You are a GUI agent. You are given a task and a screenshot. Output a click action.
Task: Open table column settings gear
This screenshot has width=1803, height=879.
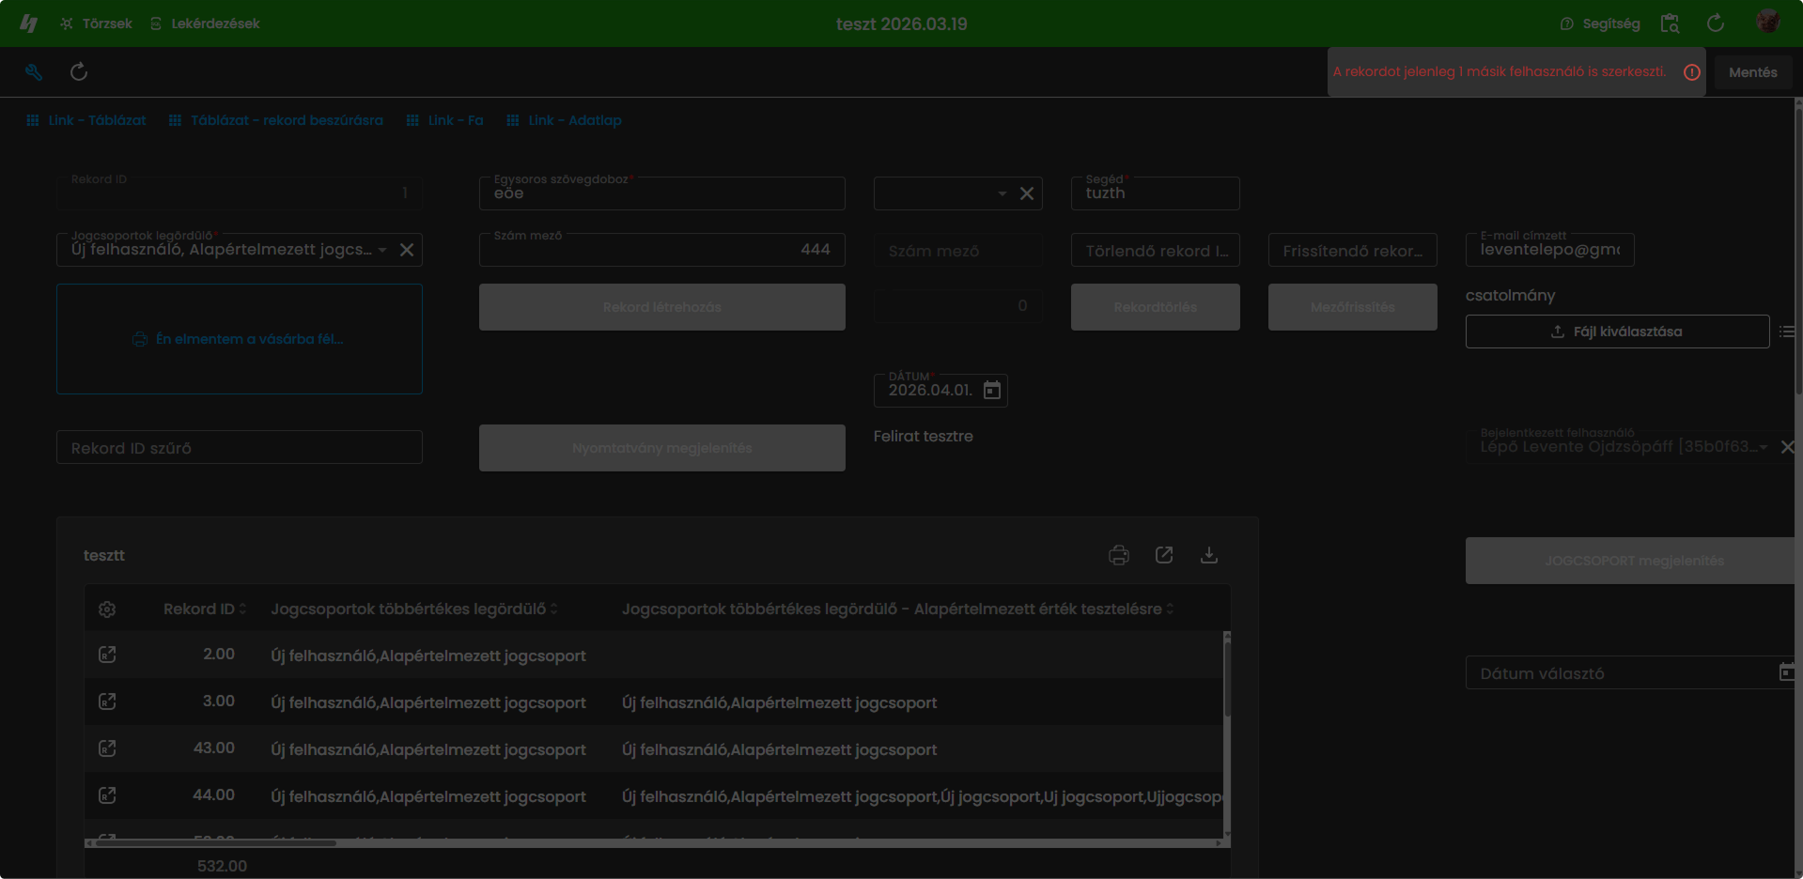[107, 609]
